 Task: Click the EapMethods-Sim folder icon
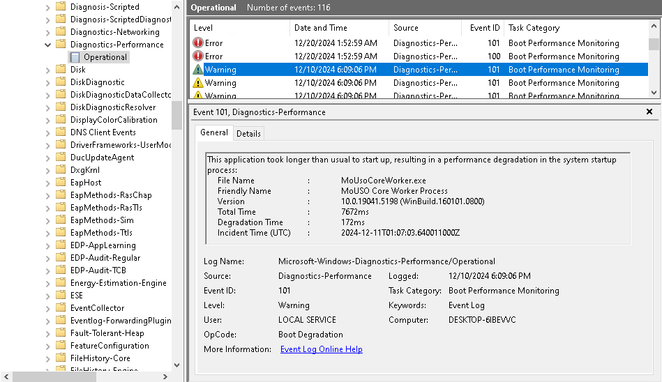(61, 220)
